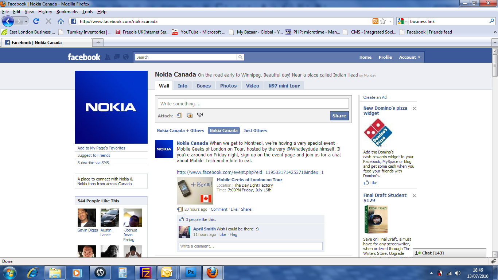This screenshot has width=498, height=280.
Task: Attach a video using camera icon
Action: pos(200,115)
